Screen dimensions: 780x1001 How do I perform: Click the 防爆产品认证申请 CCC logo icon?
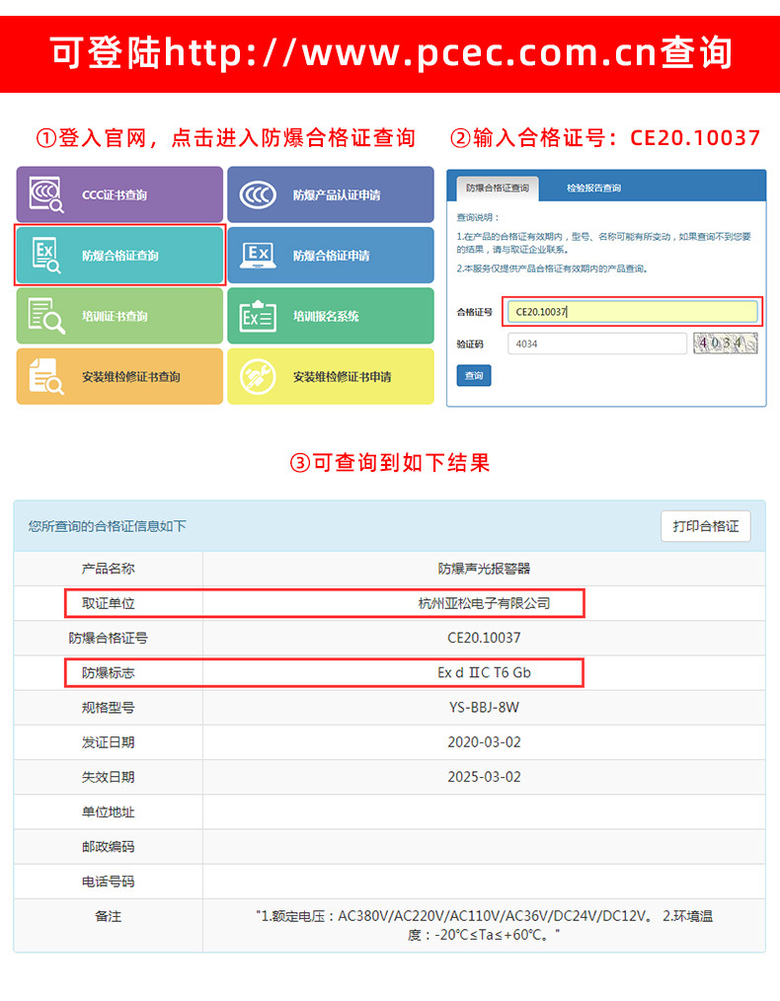[x=258, y=194]
